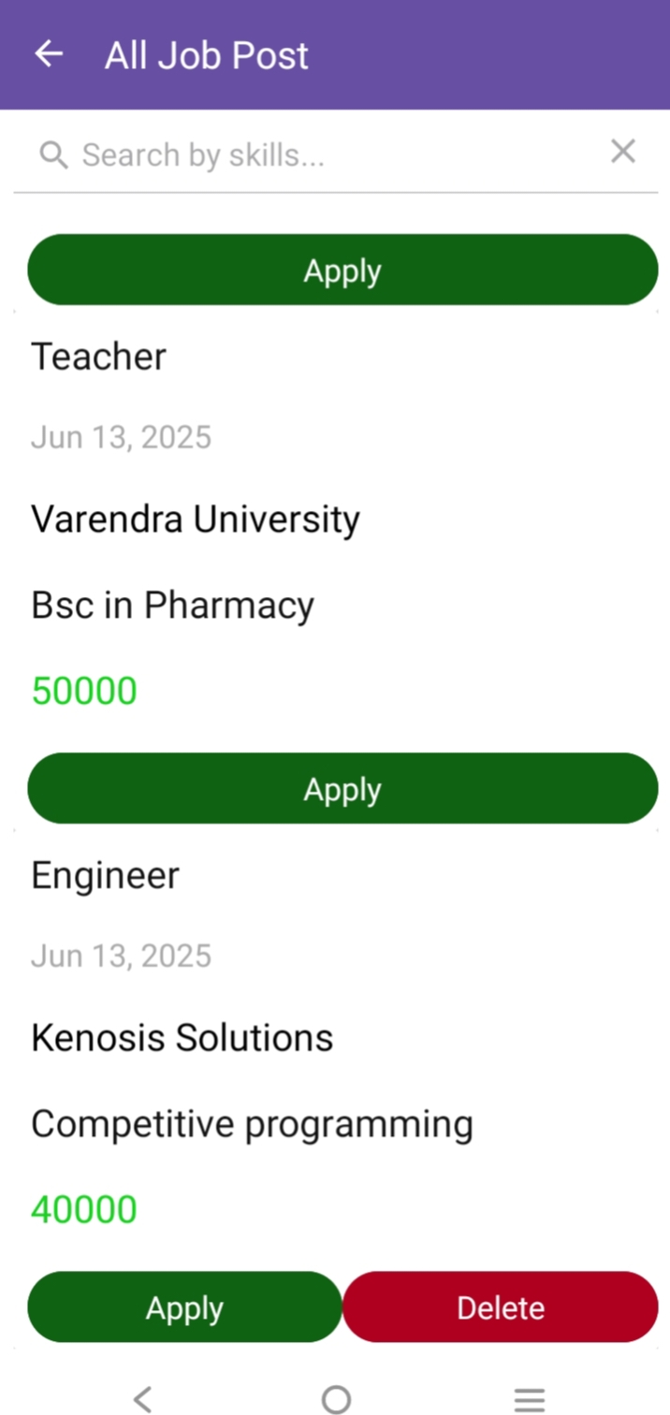Tap the Android back navigation icon
This screenshot has width=670, height=1415.
(x=142, y=1399)
